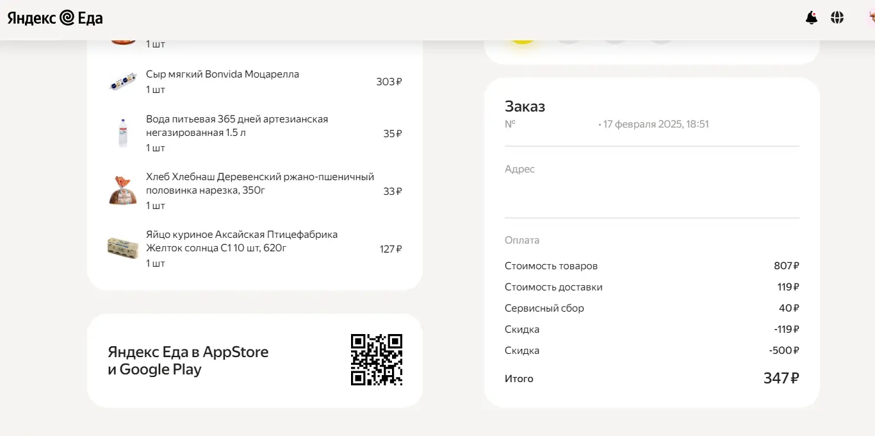Select "Сыр мягкий Bonvida Моцарелла" item name

(222, 74)
